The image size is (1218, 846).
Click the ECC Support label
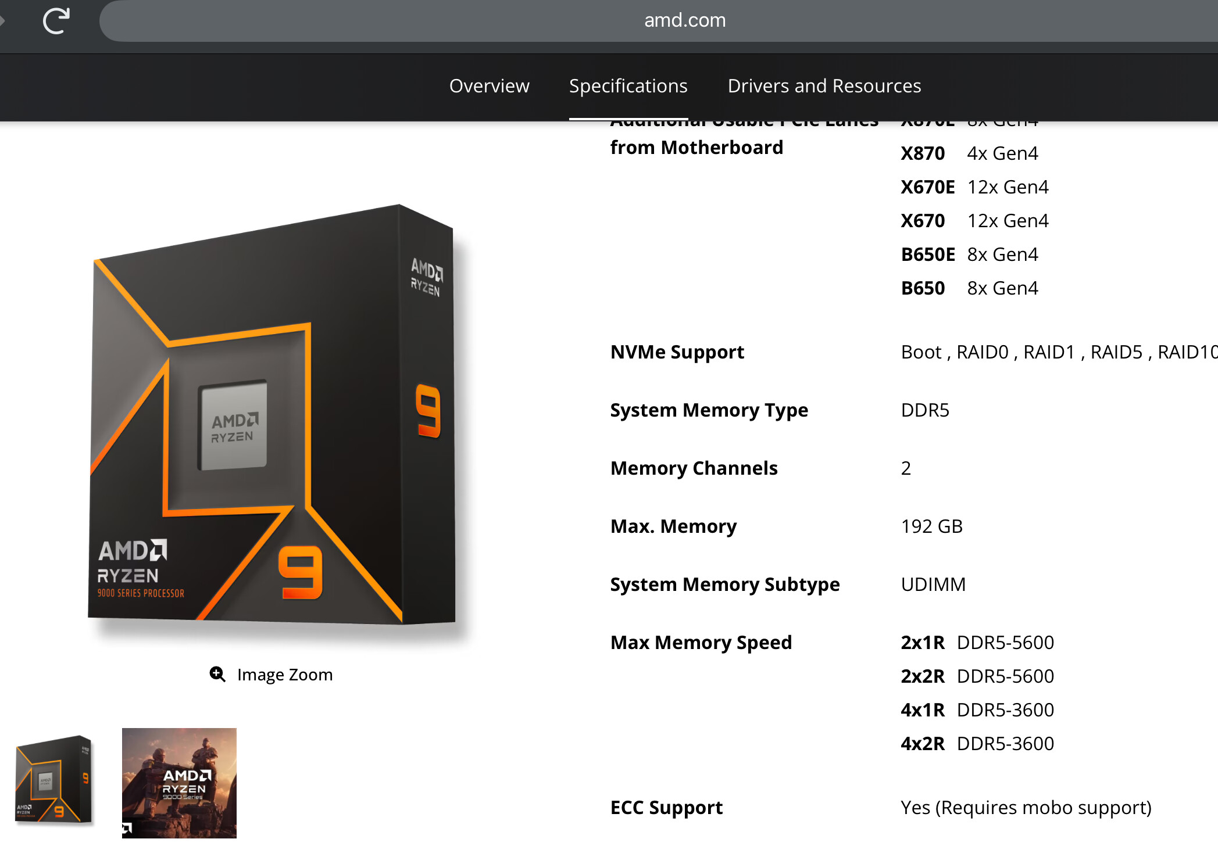[x=666, y=808]
